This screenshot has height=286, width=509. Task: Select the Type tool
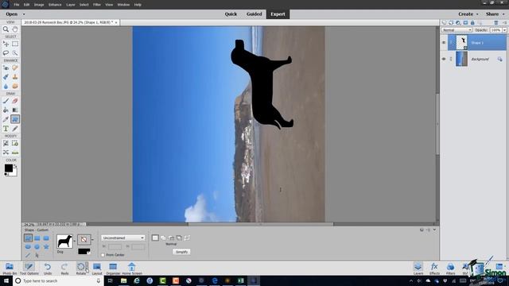(6, 129)
